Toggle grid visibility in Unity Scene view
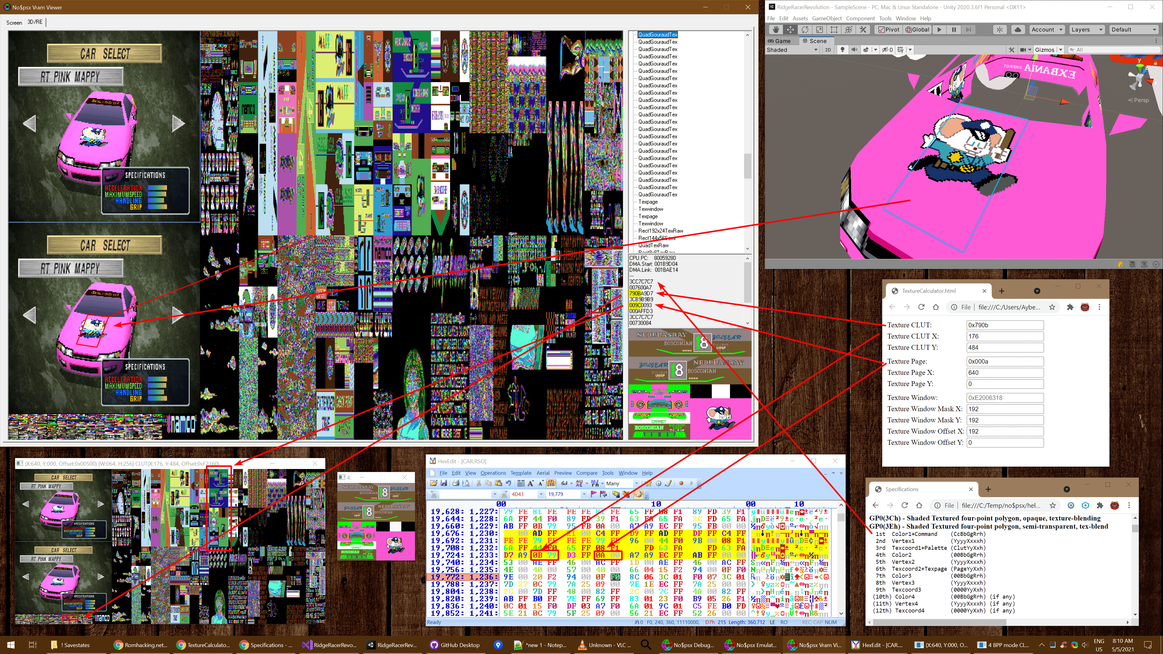1163x654 pixels. click(900, 50)
